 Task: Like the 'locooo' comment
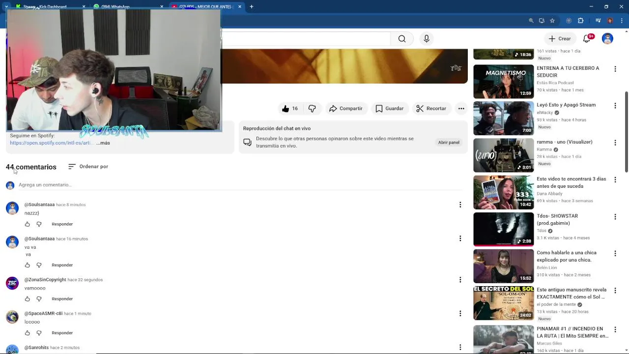tap(28, 333)
